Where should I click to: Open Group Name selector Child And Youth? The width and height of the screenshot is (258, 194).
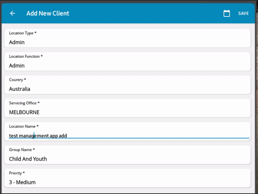coord(127,155)
